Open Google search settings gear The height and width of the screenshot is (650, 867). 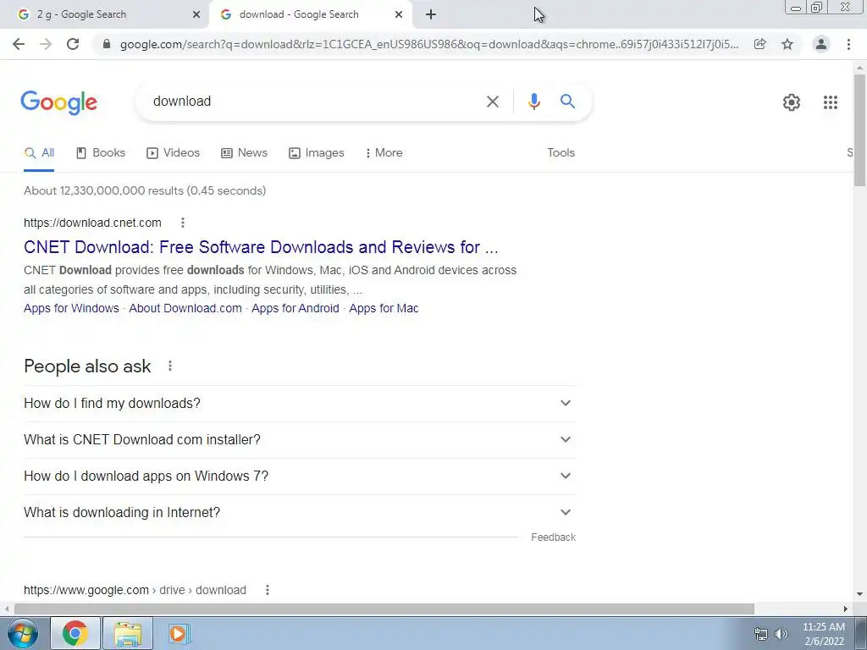pyautogui.click(x=792, y=102)
